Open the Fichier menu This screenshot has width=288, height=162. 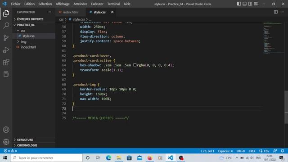[15, 4]
